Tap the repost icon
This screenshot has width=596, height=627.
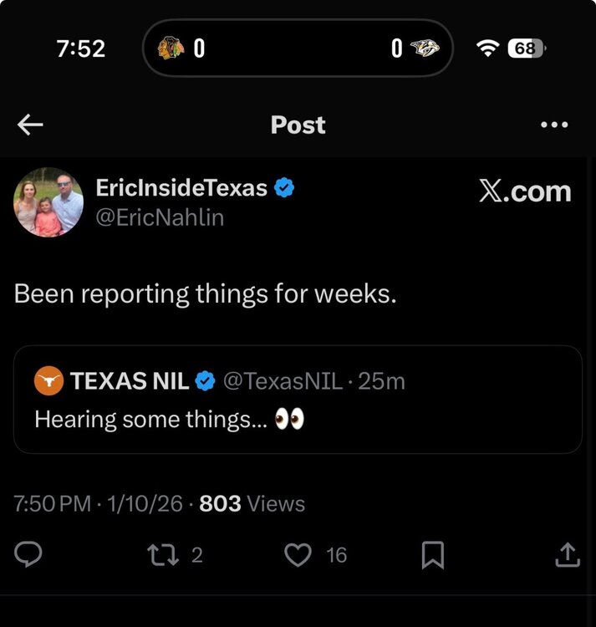pos(158,554)
